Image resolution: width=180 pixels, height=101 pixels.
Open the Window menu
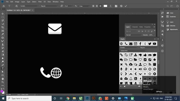pyautogui.click(x=56, y=2)
